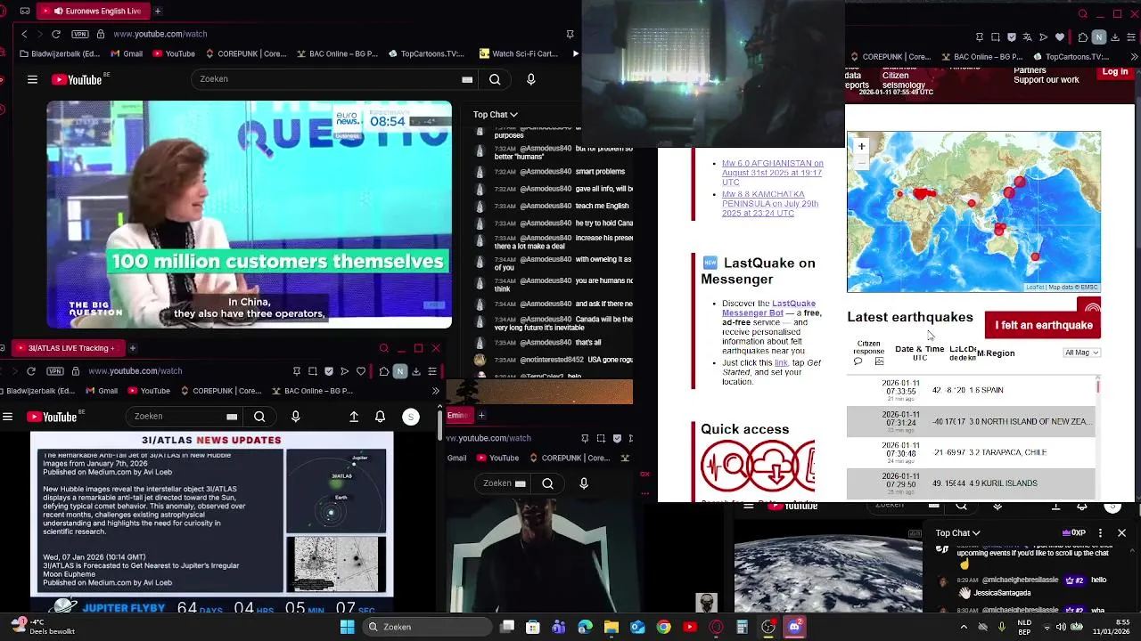Toggle VPN badge in 3I/ATLAS window address bar
This screenshot has width=1141, height=641.
pyautogui.click(x=55, y=371)
